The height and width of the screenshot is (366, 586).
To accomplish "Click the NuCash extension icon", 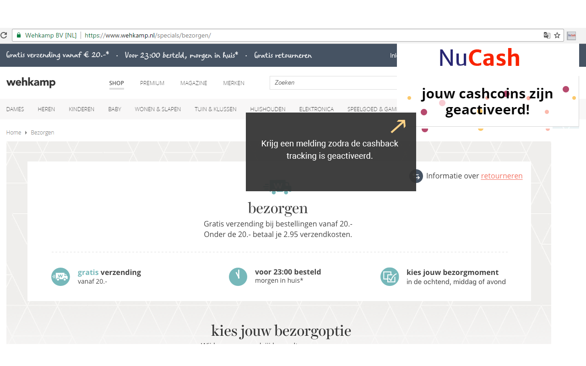I will point(571,35).
